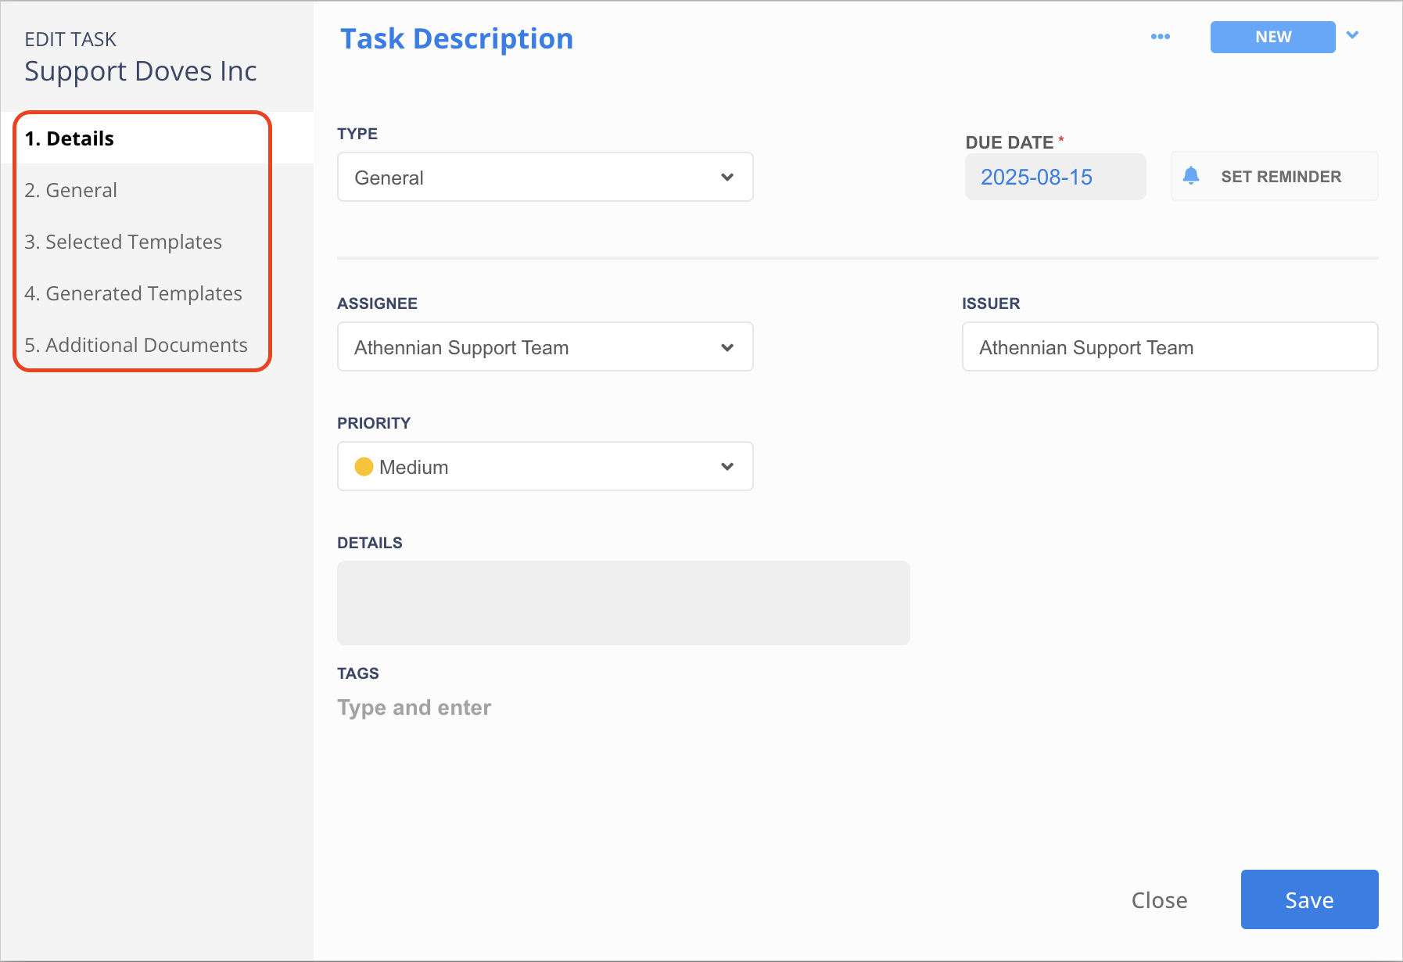The image size is (1403, 962).
Task: Open the Type dropdown showing General
Action: click(544, 178)
